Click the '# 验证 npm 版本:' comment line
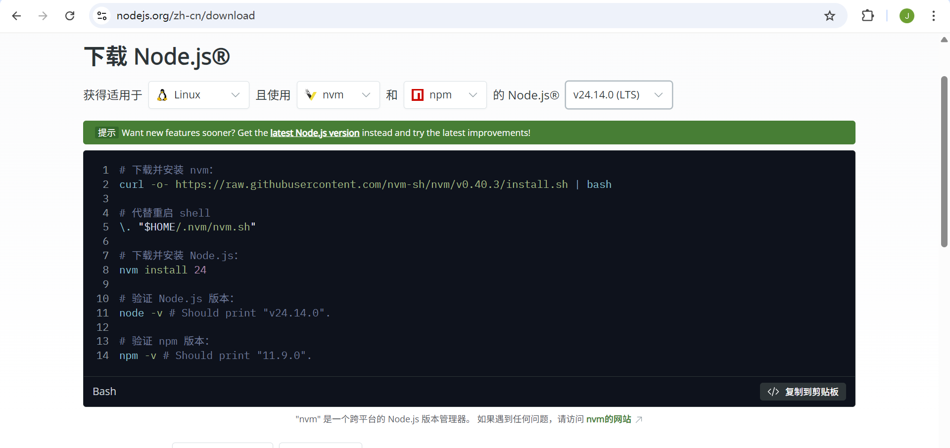The height and width of the screenshot is (448, 950). tap(164, 341)
